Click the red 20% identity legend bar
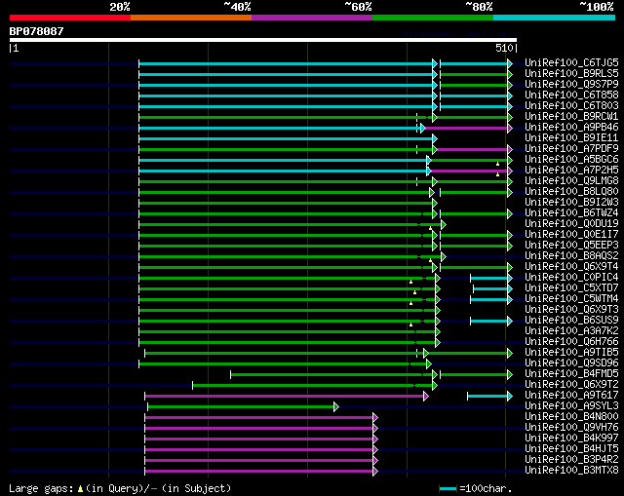The image size is (624, 496). click(70, 18)
